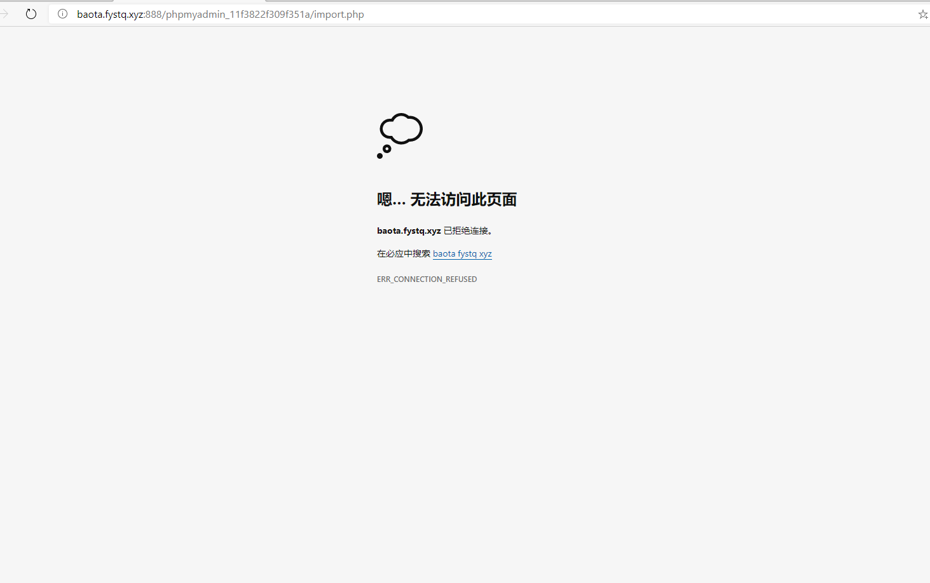The image size is (930, 583).
Task: Add this page to favorites with star icon
Action: coord(923,14)
